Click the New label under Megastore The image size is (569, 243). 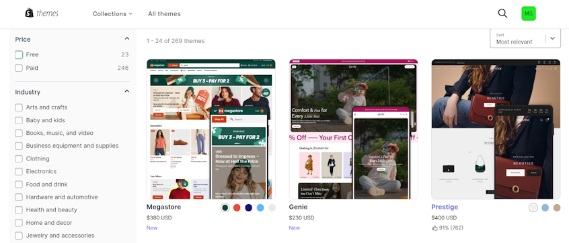pyautogui.click(x=152, y=228)
